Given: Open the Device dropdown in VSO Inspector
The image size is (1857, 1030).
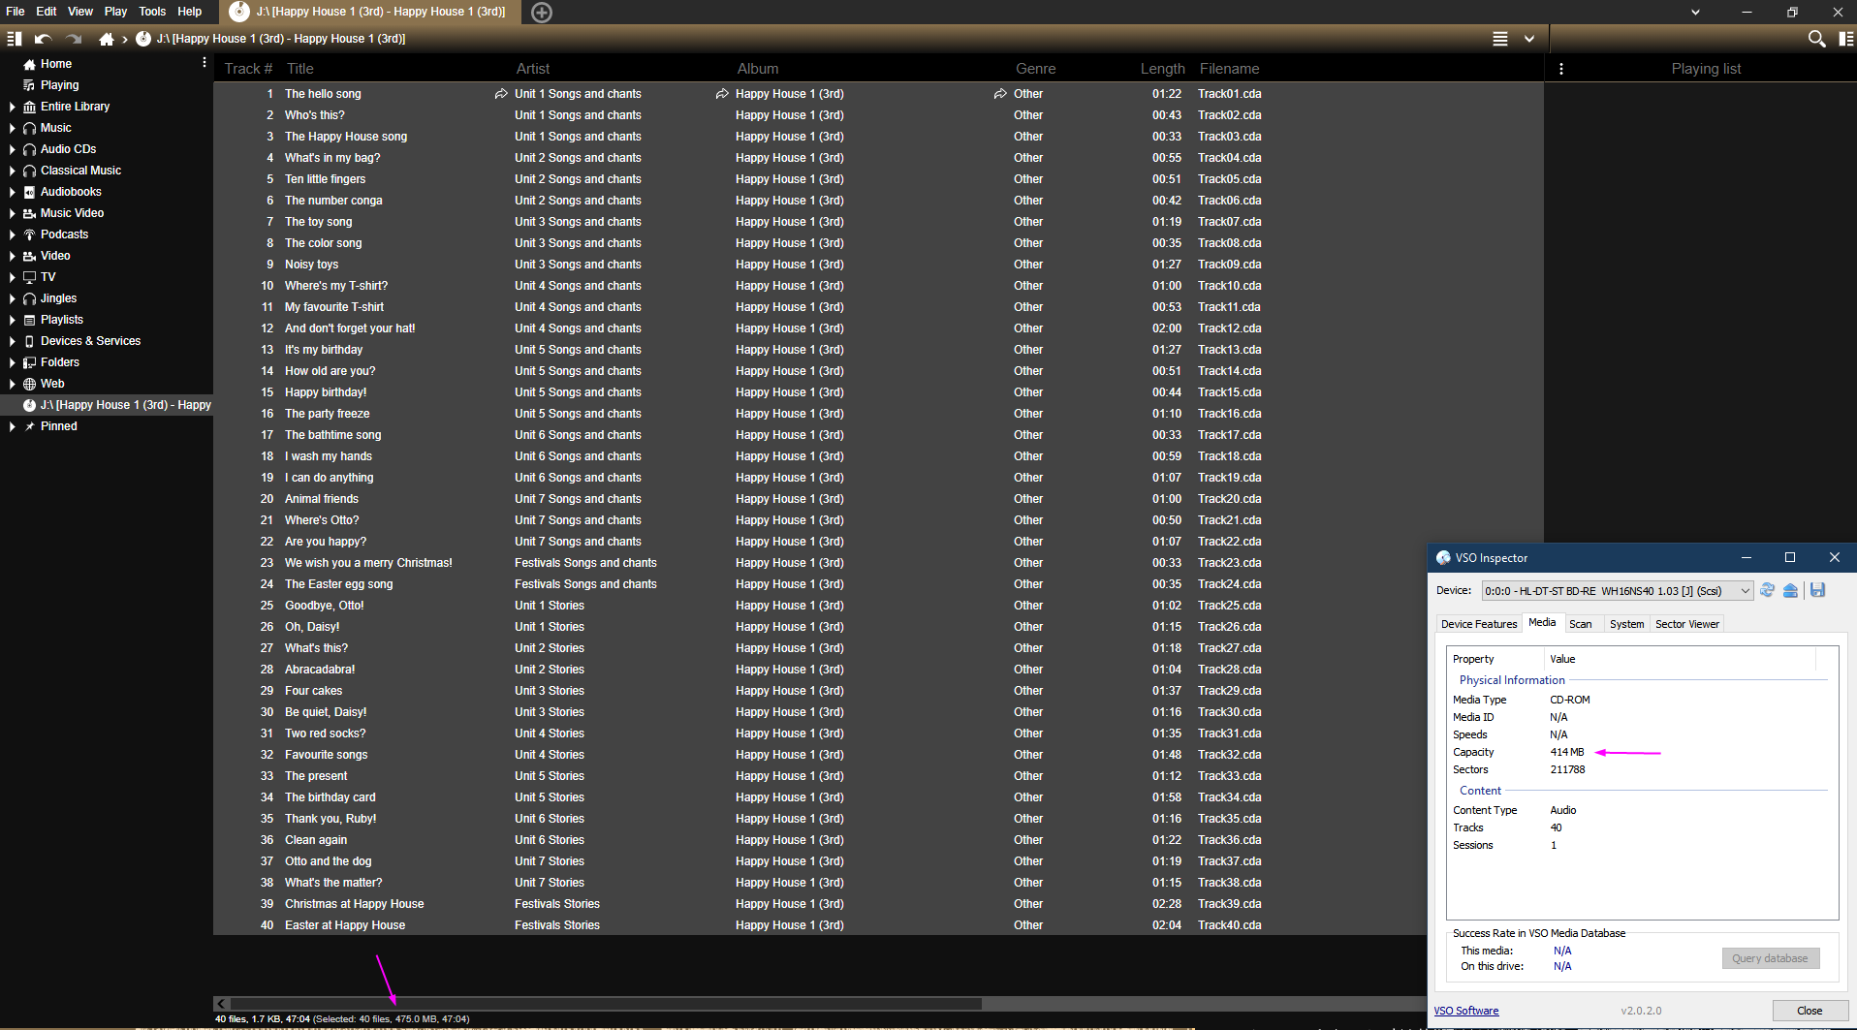Looking at the screenshot, I should tap(1745, 591).
